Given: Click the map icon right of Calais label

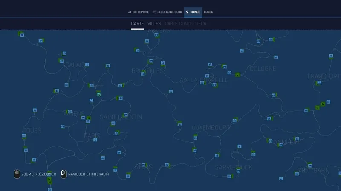Looking at the screenshot, I should [x=87, y=65].
